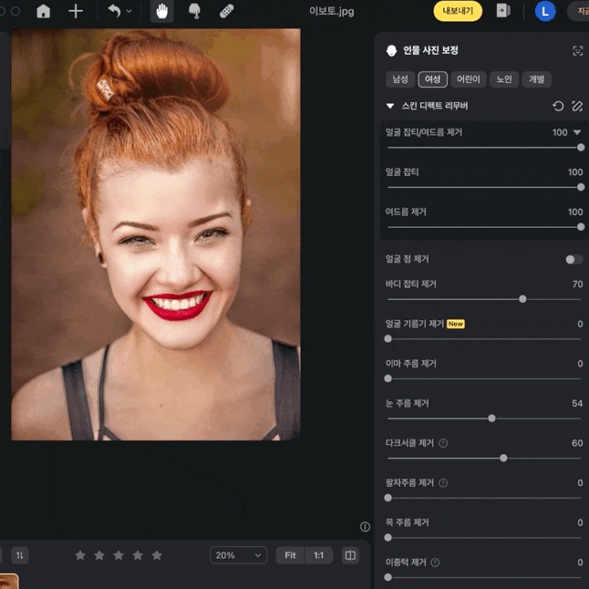Image resolution: width=589 pixels, height=589 pixels.
Task: Adjust the 이중턱 제거 slider
Action: [484, 577]
